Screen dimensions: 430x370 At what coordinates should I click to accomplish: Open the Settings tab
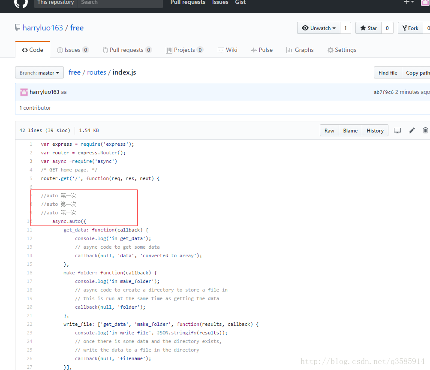(x=342, y=50)
